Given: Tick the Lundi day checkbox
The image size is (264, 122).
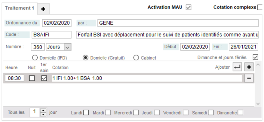Looking at the screenshot, I should 86,112.
